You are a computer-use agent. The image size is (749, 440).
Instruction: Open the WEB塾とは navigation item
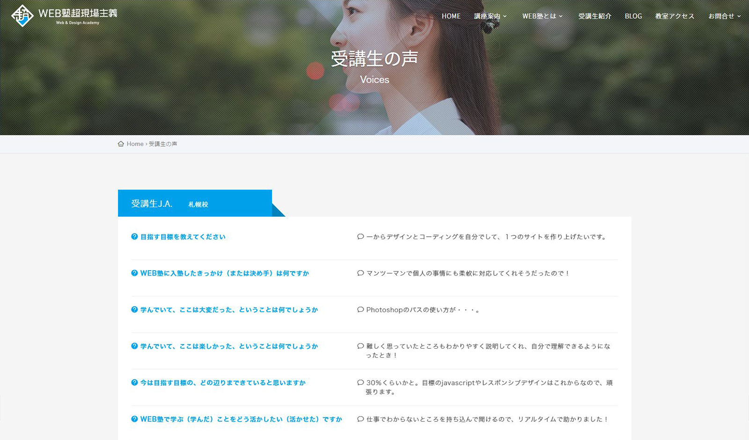(539, 16)
